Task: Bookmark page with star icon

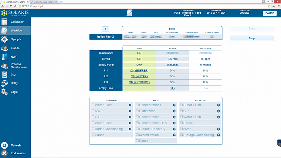Action: [x=269, y=6]
